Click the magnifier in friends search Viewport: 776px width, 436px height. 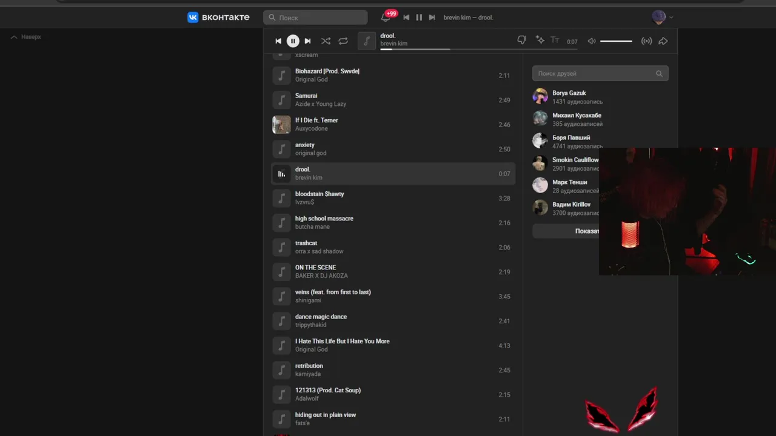click(x=659, y=73)
